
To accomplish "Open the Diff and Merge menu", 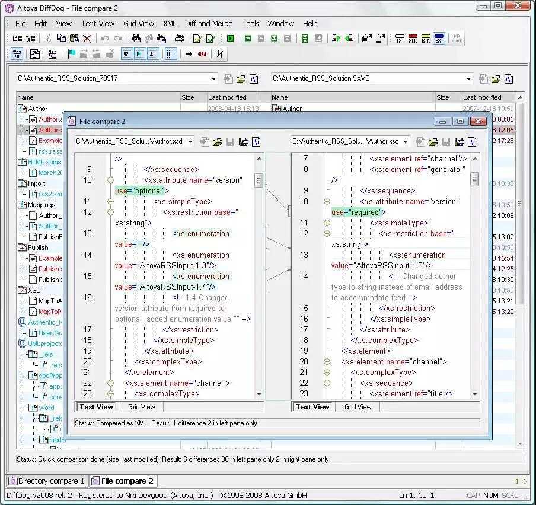I will tap(209, 24).
